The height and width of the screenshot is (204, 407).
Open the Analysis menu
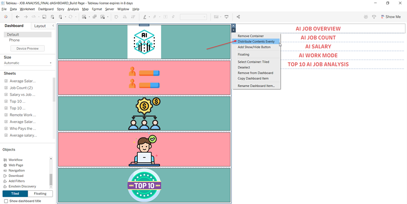click(73, 9)
